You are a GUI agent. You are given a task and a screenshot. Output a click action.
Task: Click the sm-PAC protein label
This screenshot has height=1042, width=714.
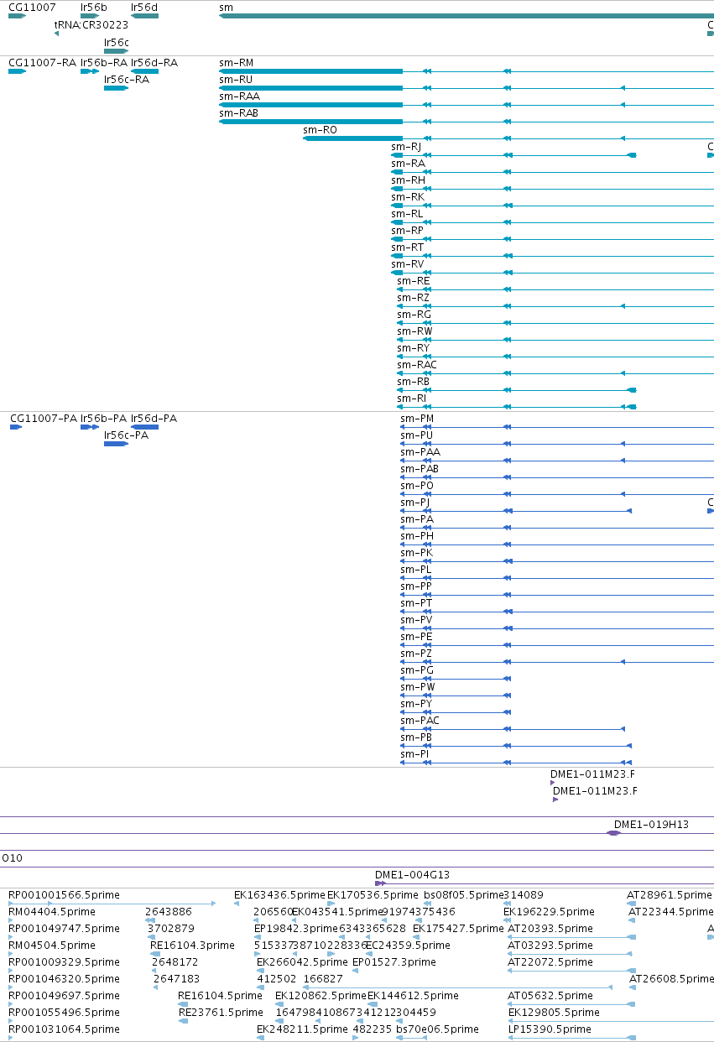(x=420, y=721)
